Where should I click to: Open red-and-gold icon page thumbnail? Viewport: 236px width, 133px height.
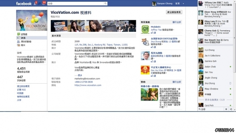click(x=145, y=70)
